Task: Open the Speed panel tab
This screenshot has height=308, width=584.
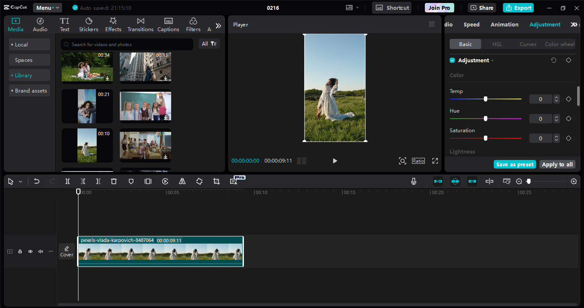Action: click(471, 24)
